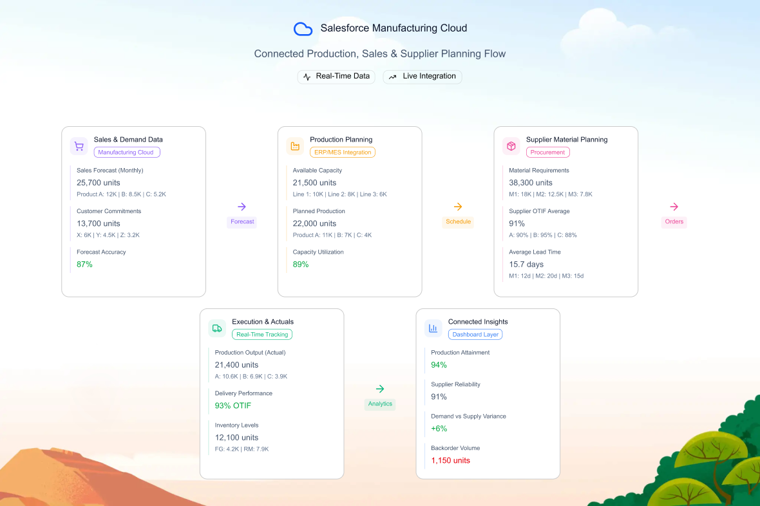Viewport: 760px width, 506px height.
Task: Select the Real-Time Data badge
Action: tap(336, 77)
